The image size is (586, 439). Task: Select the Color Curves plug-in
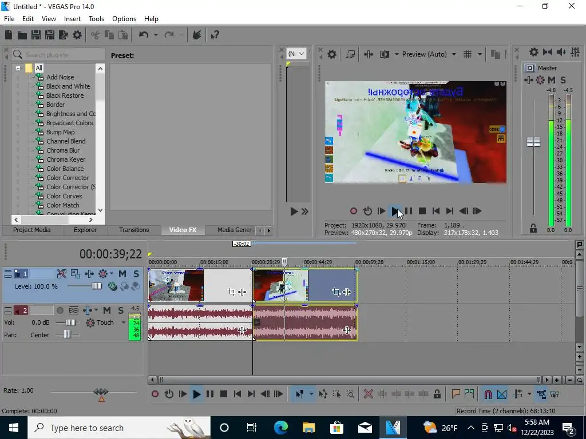coord(64,196)
